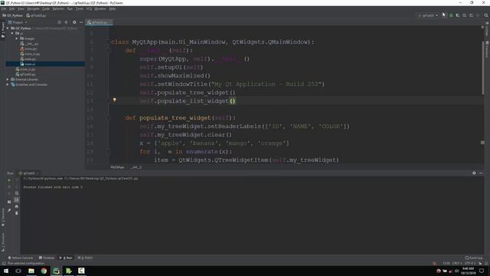Click the 'self.showMaximized()' code line
Screen dimensions: 490x276
175,76
